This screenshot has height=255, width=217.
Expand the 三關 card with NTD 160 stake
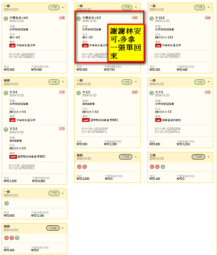[209, 157]
